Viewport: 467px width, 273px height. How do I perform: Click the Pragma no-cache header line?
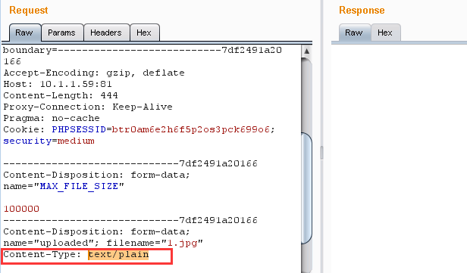(52, 118)
